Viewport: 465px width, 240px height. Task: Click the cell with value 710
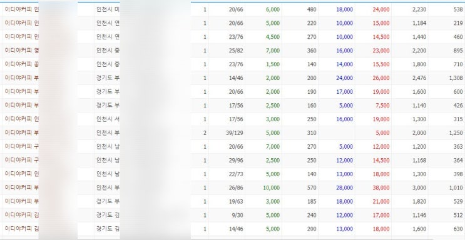(x=458, y=64)
